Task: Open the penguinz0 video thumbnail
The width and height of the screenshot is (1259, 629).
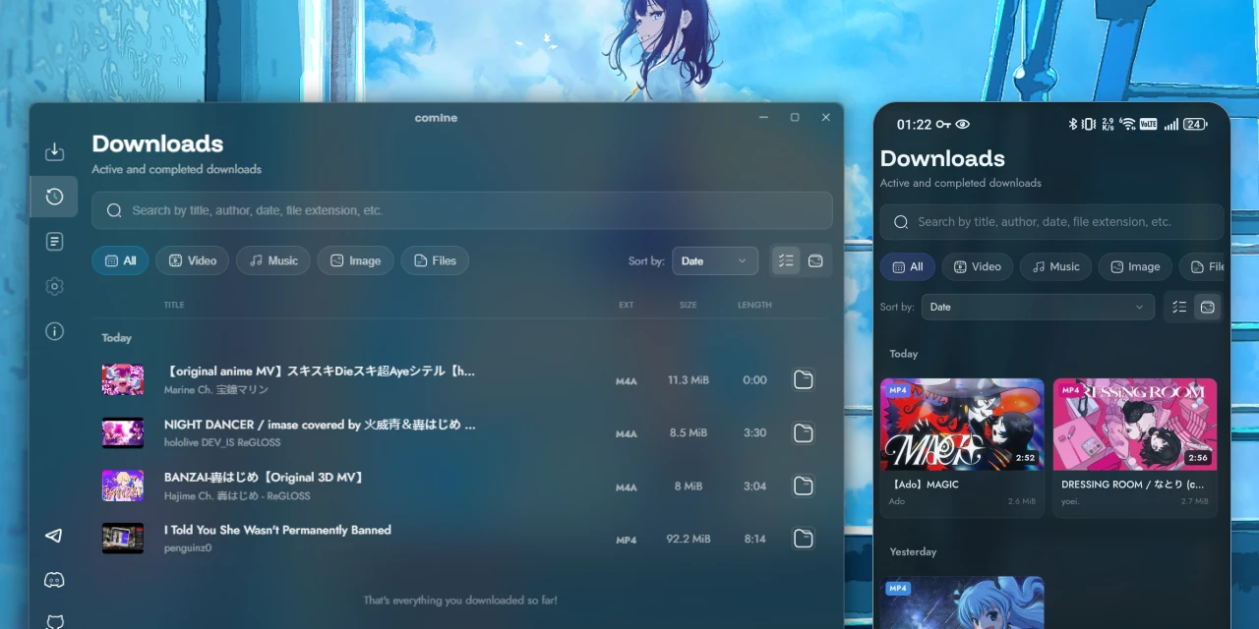Action: coord(123,539)
